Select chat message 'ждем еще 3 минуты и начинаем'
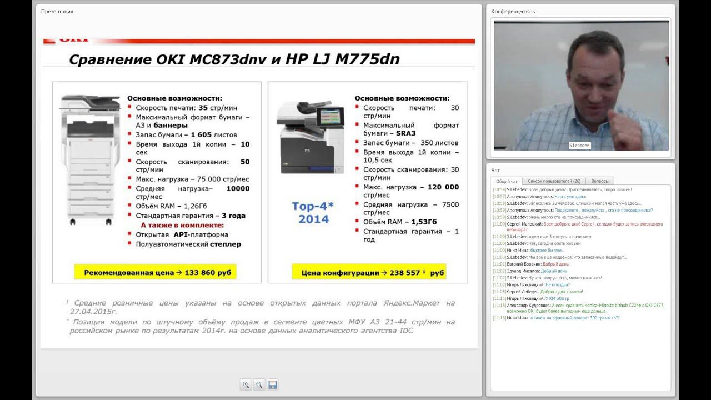Screen dimensions: 711x400 click(542, 237)
